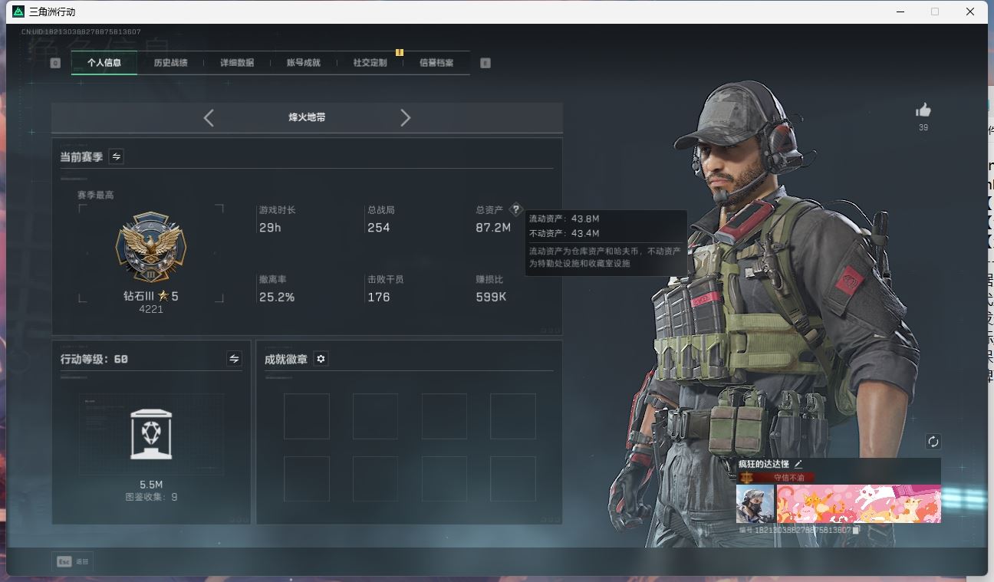
Task: Click the edit pencil beside player nickname
Action: coord(798,464)
